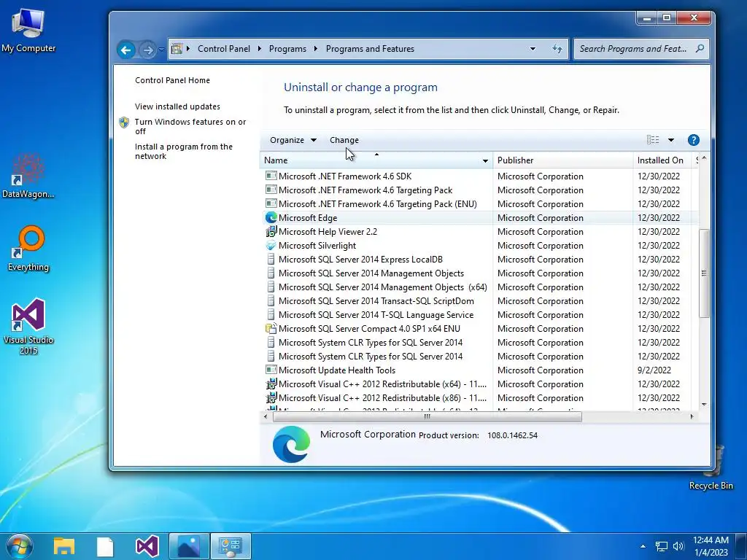Click Visual C++ 2012 Redistributable (x64) icon
This screenshot has height=560, width=747.
pyautogui.click(x=271, y=384)
